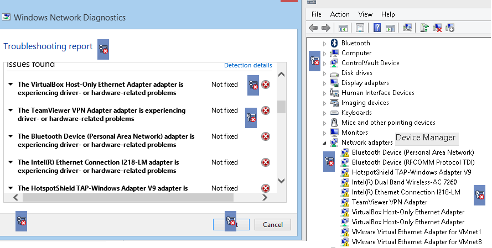Click the horizontal scrollbar left arrow
The height and width of the screenshot is (248, 492).
16,197
